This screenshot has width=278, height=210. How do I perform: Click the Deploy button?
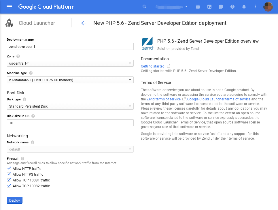click(14, 200)
